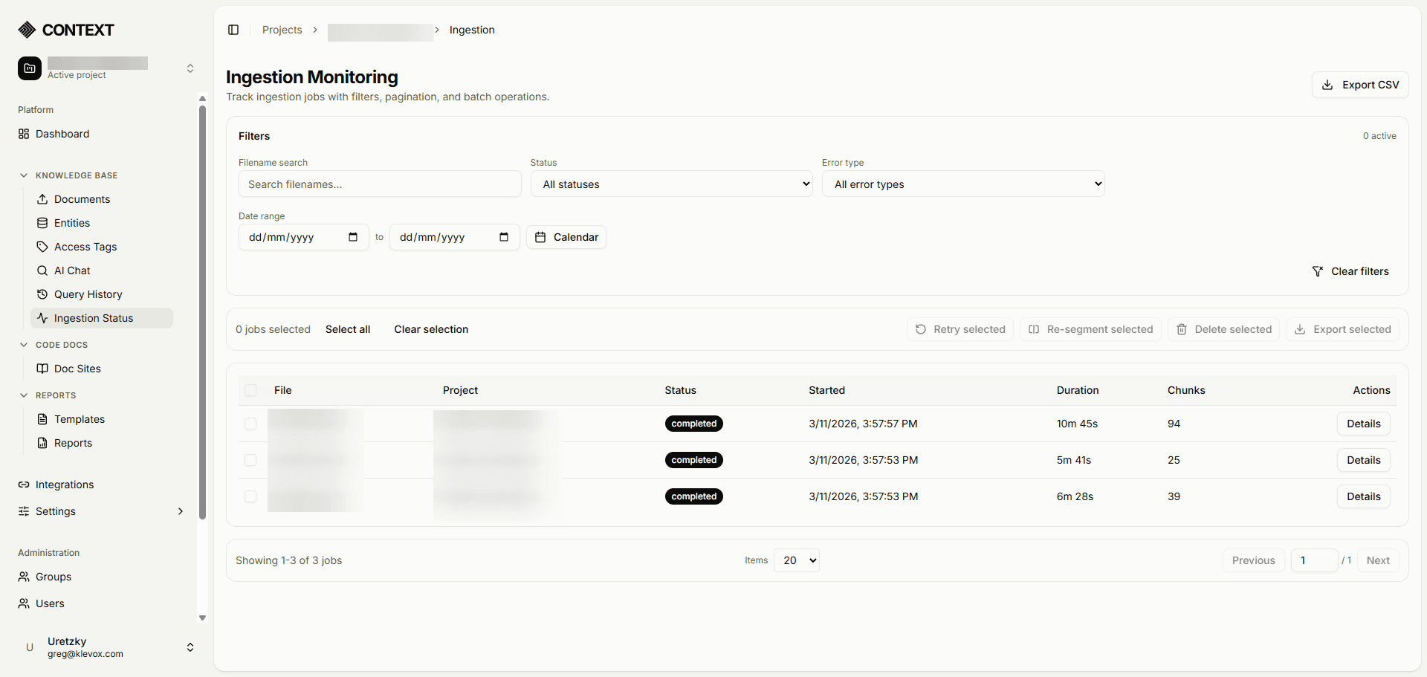Open the Dashboard page
Viewport: 1427px width, 677px height.
click(x=62, y=134)
